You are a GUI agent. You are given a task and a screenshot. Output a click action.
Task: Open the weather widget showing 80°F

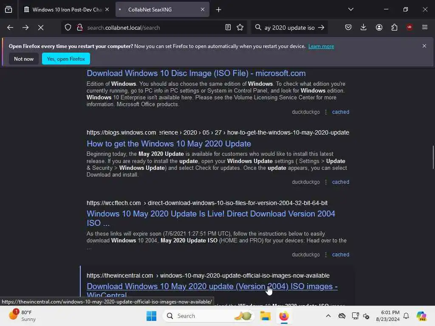[x=23, y=316]
